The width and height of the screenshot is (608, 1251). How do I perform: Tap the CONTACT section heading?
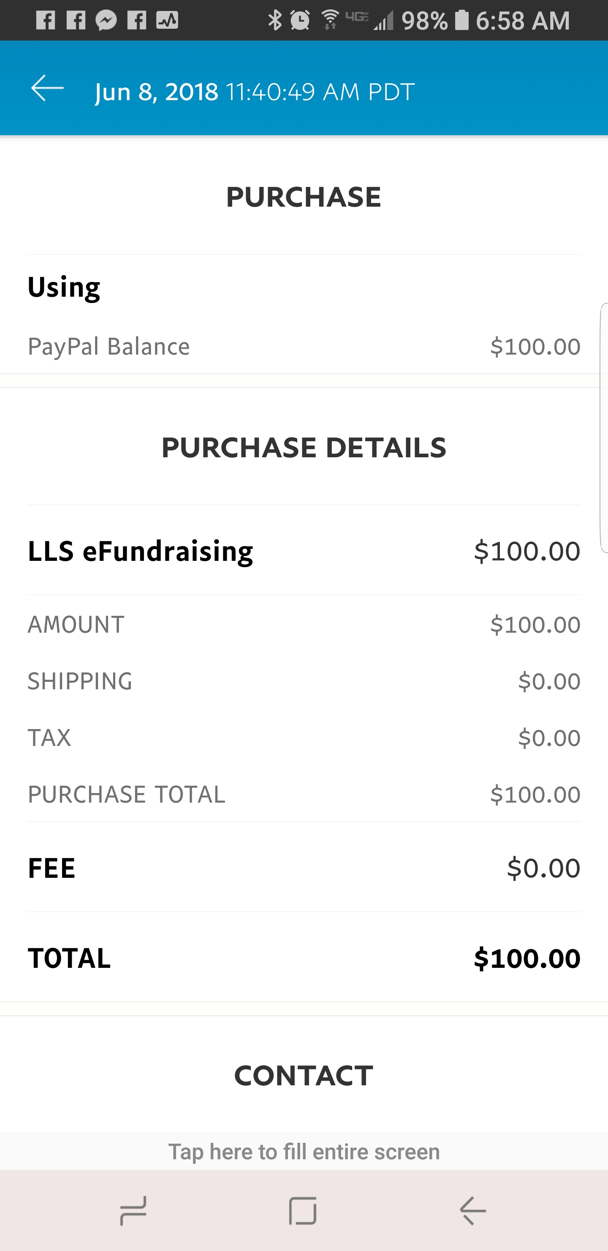tap(304, 1075)
